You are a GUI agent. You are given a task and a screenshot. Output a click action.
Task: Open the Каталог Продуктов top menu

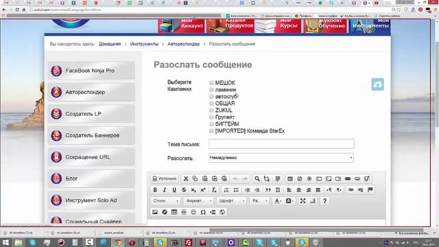[x=230, y=26]
